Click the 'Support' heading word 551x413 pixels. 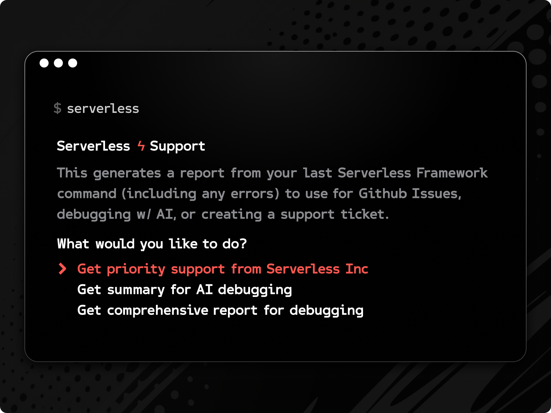click(177, 146)
